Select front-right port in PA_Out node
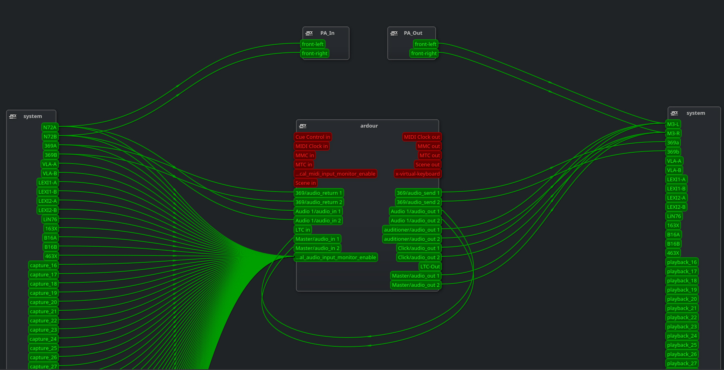Screen dimensions: 724x370 pyautogui.click(x=424, y=54)
